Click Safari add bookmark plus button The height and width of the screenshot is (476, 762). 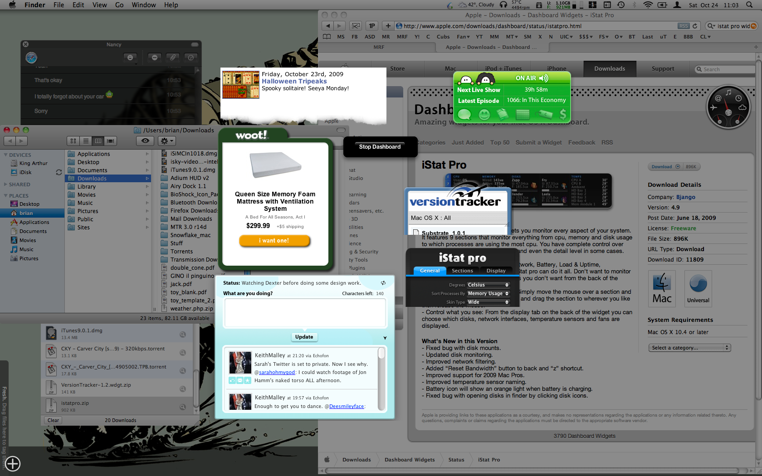[388, 26]
